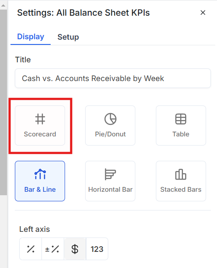217x268 pixels.
Task: Choose plus-minus percent format for left axis
Action: [x=53, y=249]
